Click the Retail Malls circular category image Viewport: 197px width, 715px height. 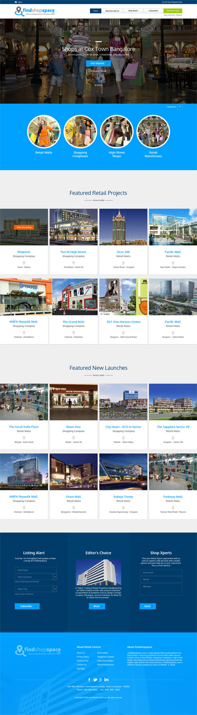pyautogui.click(x=44, y=132)
